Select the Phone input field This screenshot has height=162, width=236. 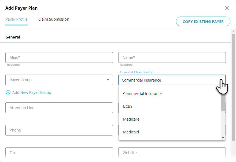(x=59, y=130)
